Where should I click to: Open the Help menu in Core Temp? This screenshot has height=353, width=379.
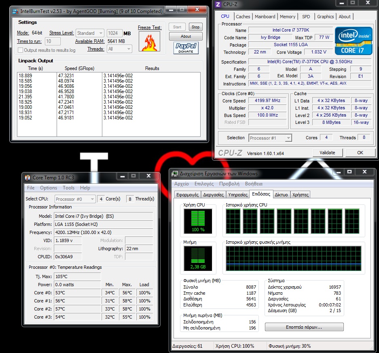[85, 188]
